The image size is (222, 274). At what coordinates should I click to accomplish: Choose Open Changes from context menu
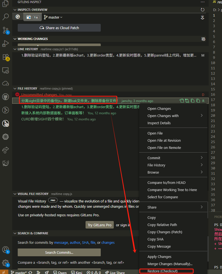[x=173, y=108]
